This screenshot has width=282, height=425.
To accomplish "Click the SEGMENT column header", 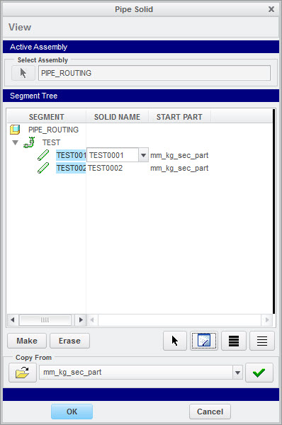I will [x=46, y=117].
